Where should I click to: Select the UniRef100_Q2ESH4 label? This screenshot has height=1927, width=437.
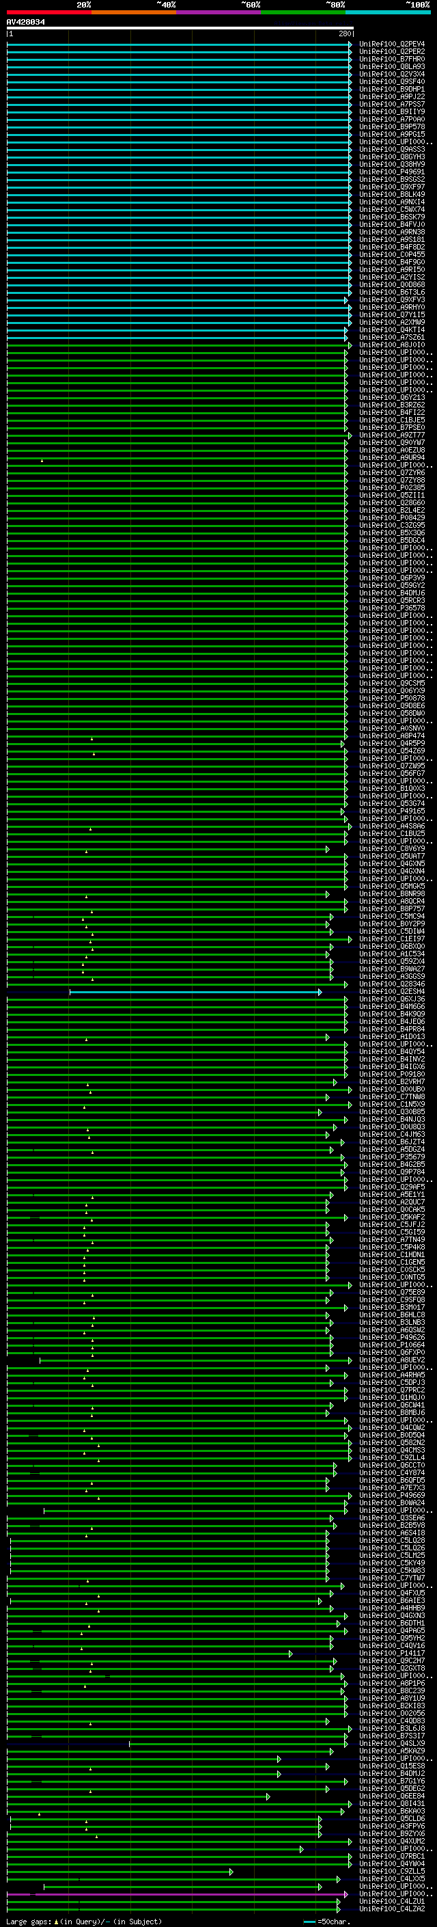click(391, 992)
